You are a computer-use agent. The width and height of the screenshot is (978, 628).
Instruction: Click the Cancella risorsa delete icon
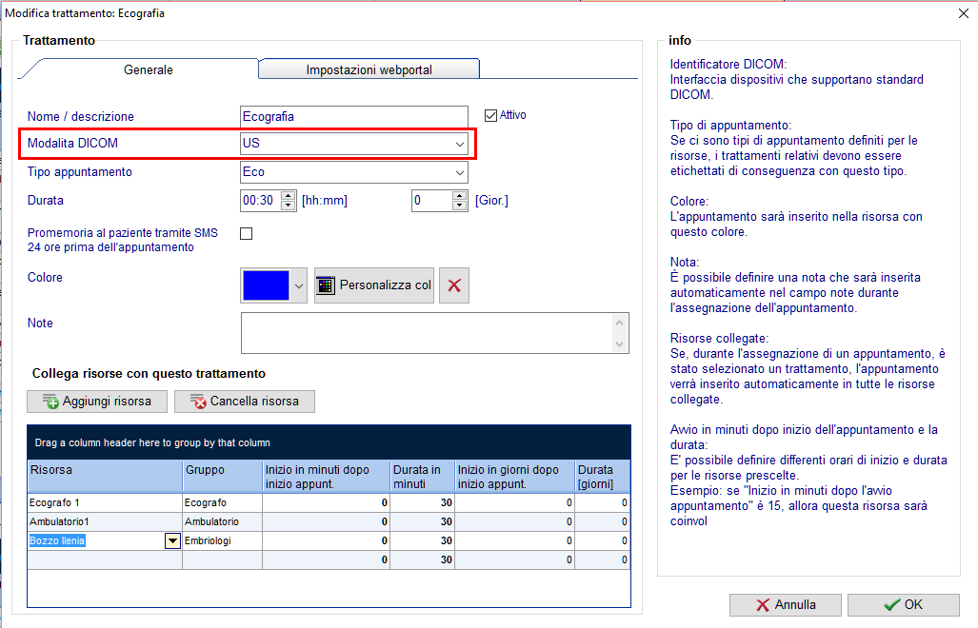[x=198, y=402]
